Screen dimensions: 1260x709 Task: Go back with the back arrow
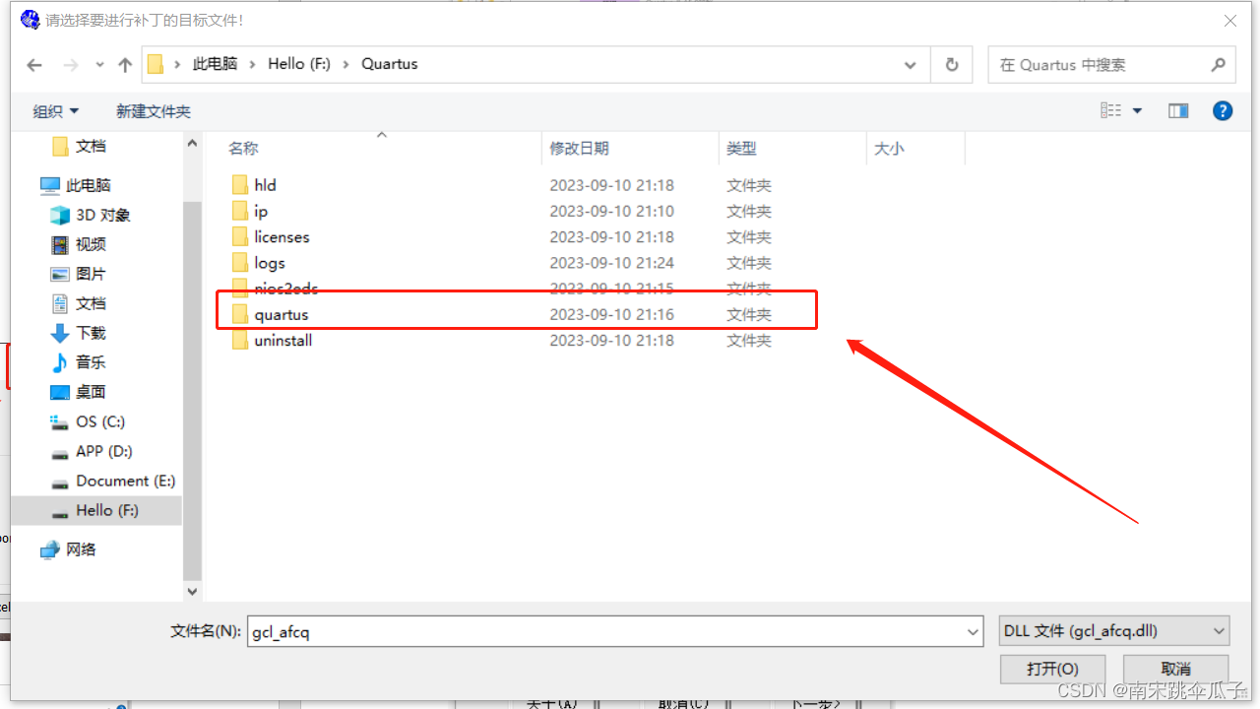[x=34, y=65]
